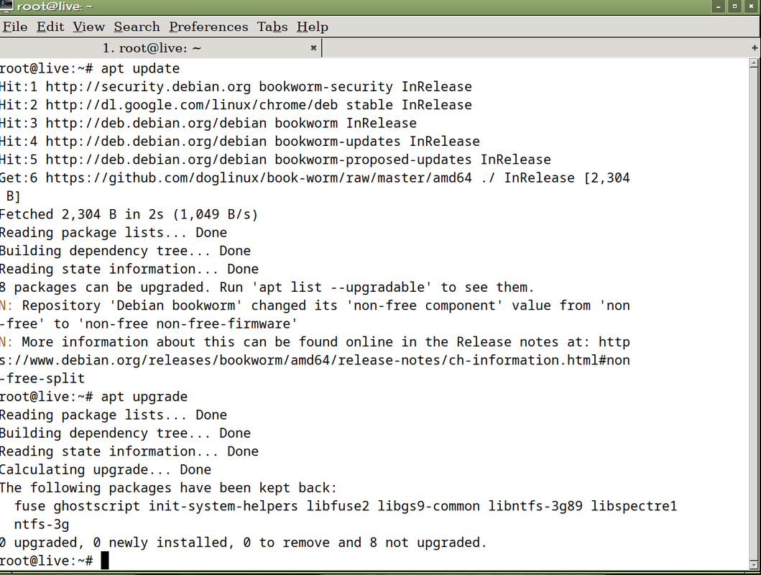Click the terminal icon in title bar
Screen dimensions: 761x575
coord(6,6)
